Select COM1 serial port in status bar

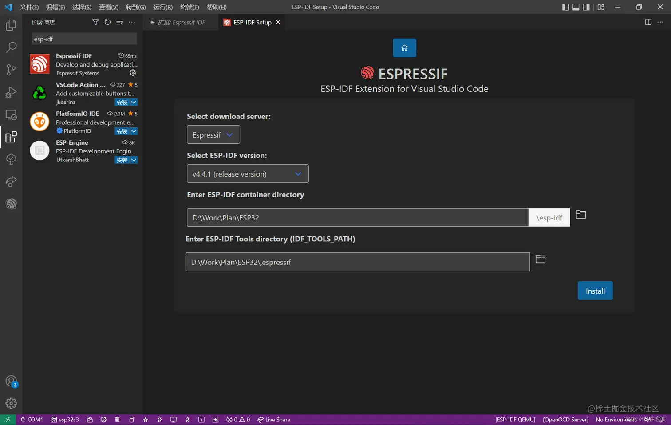point(32,420)
